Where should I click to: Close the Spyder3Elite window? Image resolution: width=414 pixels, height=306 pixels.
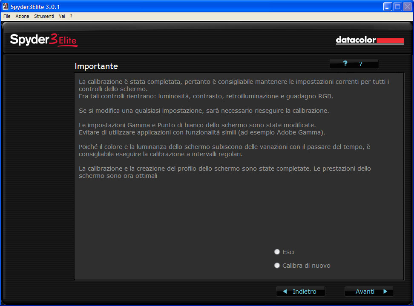407,6
